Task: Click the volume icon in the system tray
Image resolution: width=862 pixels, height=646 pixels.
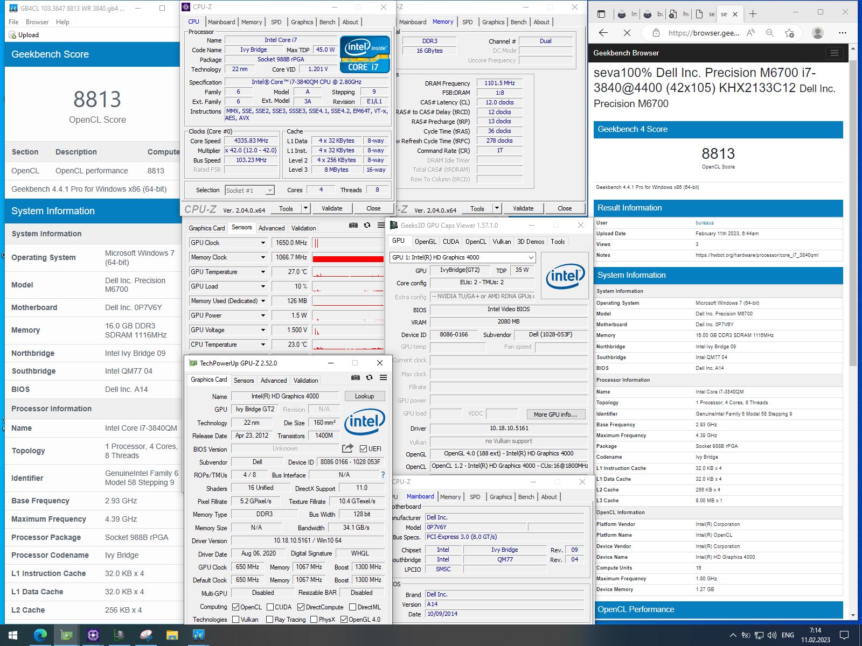Action: (772, 635)
